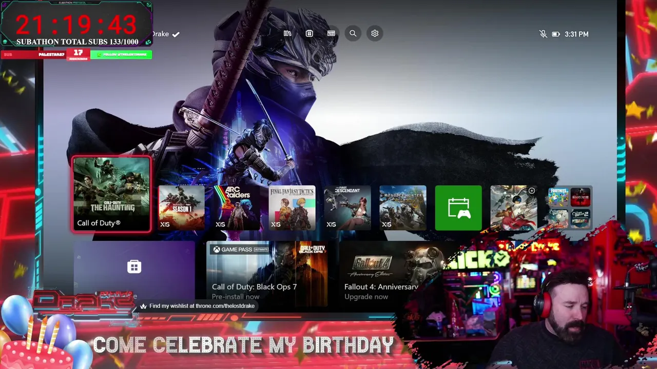
Task: Click the Game Pass Ultimate badge on Black Ops 7 card
Action: tap(241, 250)
